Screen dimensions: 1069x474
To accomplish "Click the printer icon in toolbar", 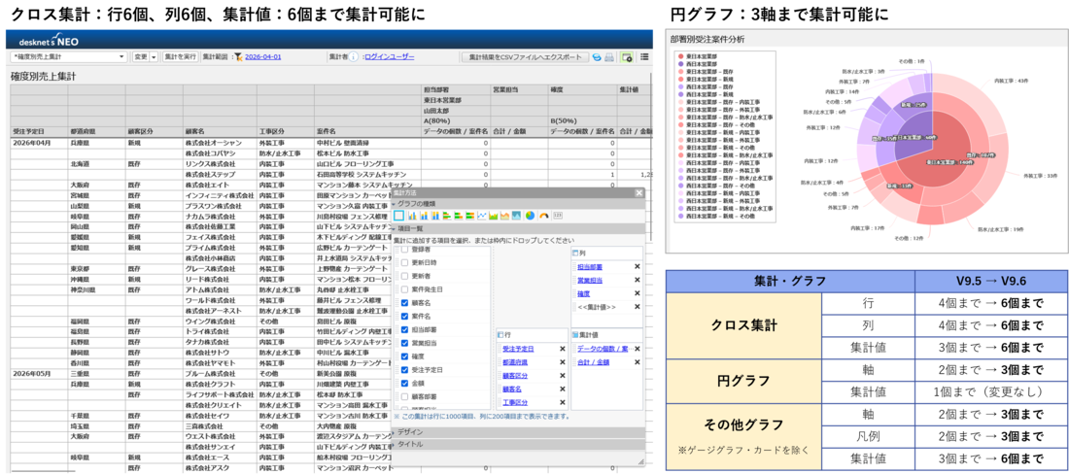I will 609,57.
